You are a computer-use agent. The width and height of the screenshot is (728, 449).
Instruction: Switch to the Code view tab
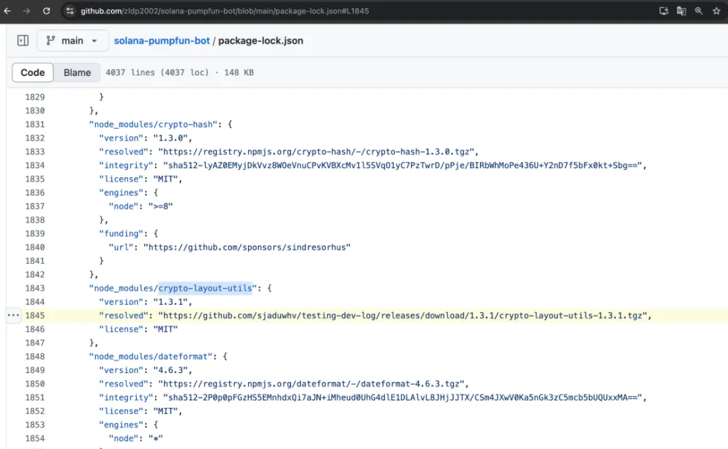point(32,73)
